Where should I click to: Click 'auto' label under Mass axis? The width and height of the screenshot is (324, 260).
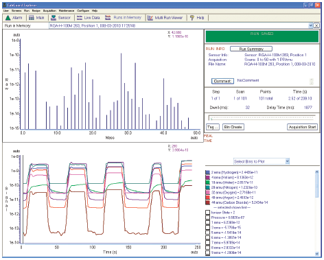coord(194,138)
